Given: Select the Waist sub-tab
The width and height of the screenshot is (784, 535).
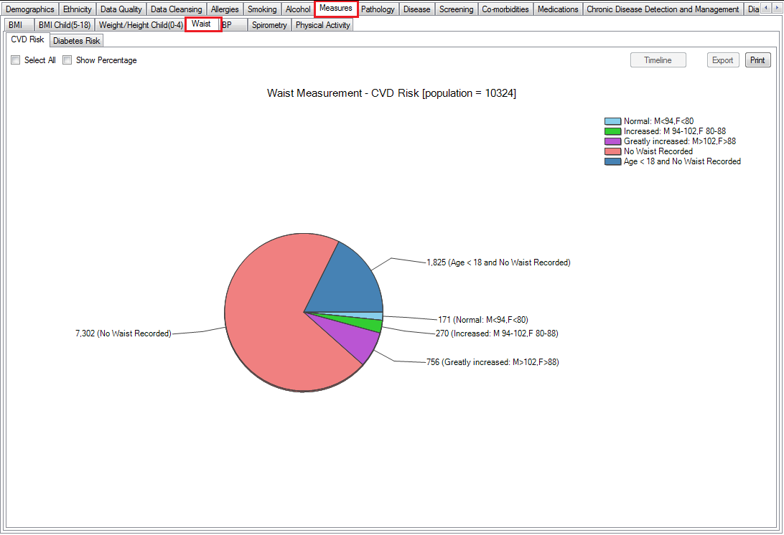Looking at the screenshot, I should pos(203,24).
